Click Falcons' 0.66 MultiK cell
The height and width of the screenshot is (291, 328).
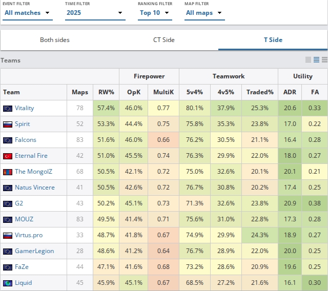click(x=163, y=140)
